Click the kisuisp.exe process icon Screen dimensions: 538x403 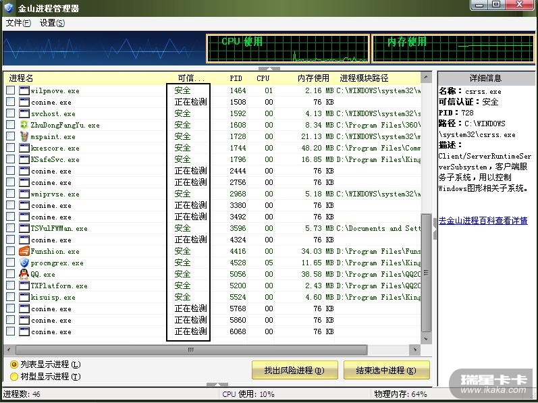click(24, 297)
